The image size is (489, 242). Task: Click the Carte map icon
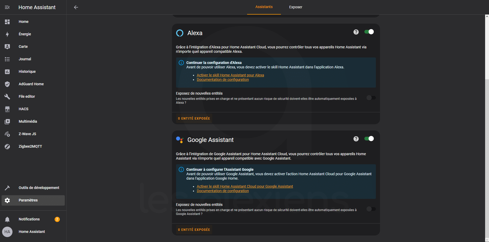(x=7, y=47)
